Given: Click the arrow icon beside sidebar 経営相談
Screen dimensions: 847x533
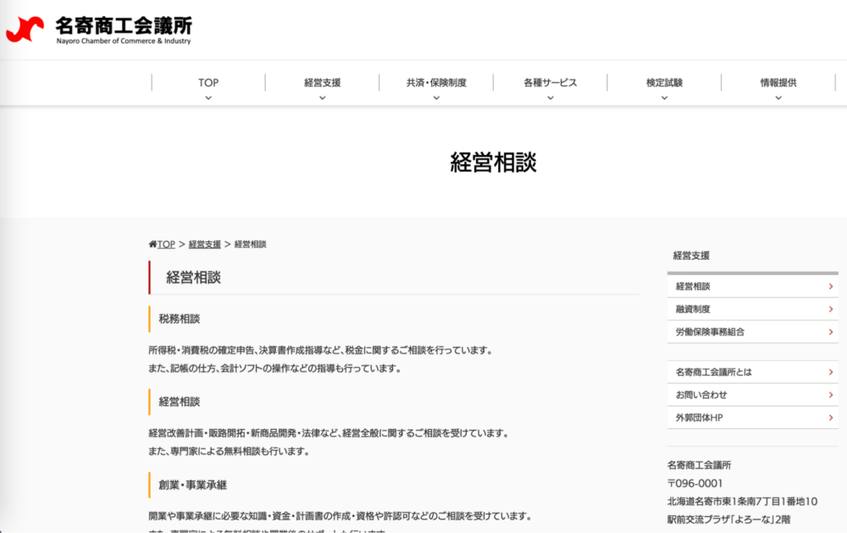Looking at the screenshot, I should (x=831, y=287).
